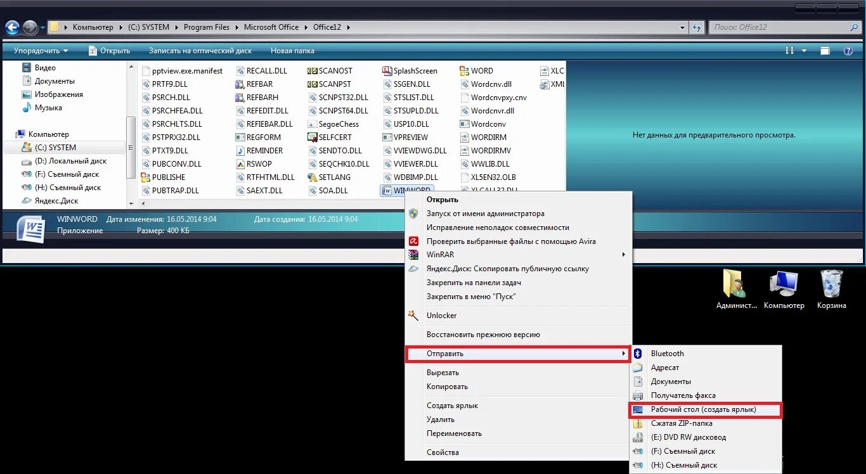Expand Microsoft Office breadcrumb arrow

(306, 27)
